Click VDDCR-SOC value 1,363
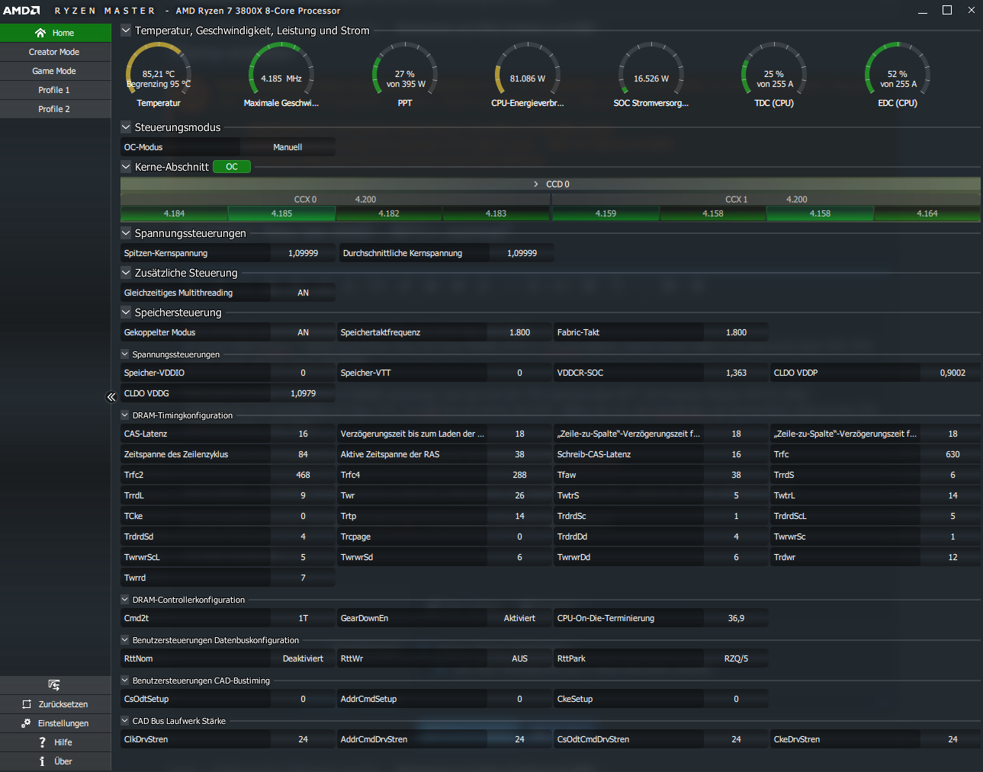The height and width of the screenshot is (772, 983). [736, 373]
